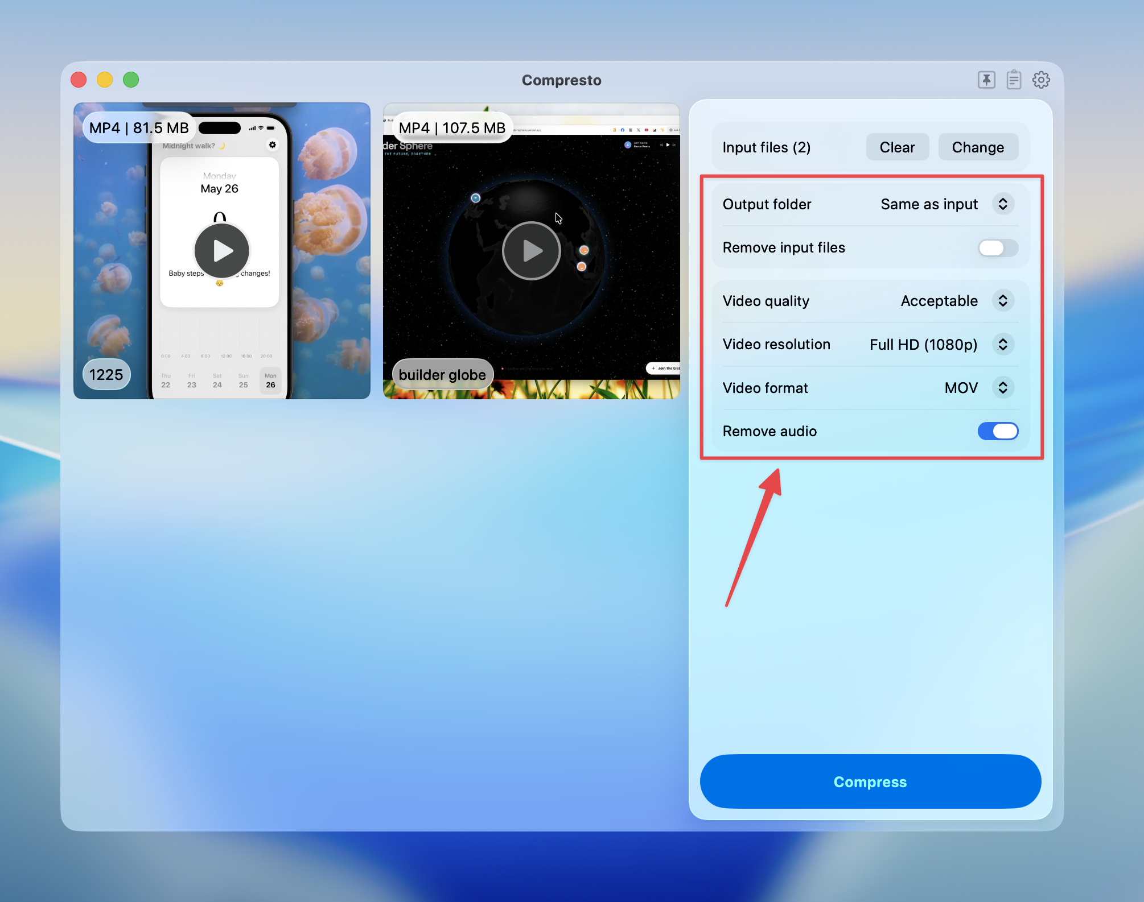Viewport: 1144px width, 902px height.
Task: Open the Output folder selector
Action: 1003,204
